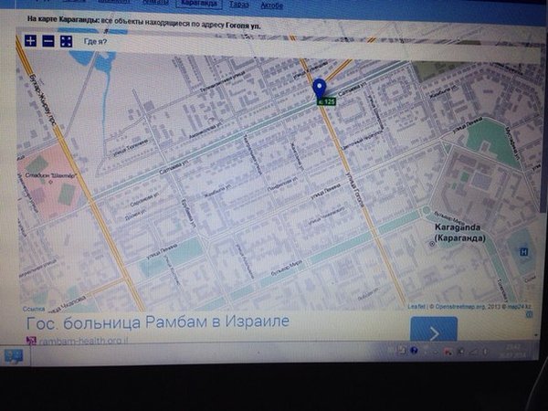Click the blue H hospital icon on map
The image size is (548, 411).
coord(523,252)
